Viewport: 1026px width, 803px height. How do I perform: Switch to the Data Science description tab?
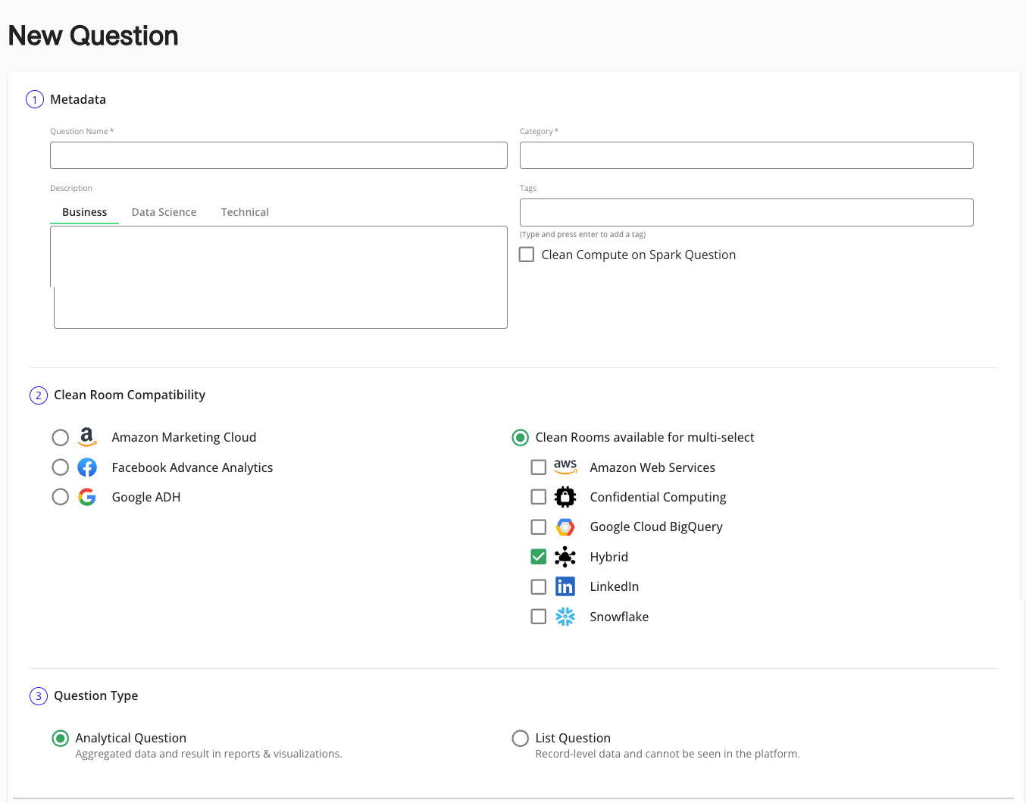(x=164, y=212)
